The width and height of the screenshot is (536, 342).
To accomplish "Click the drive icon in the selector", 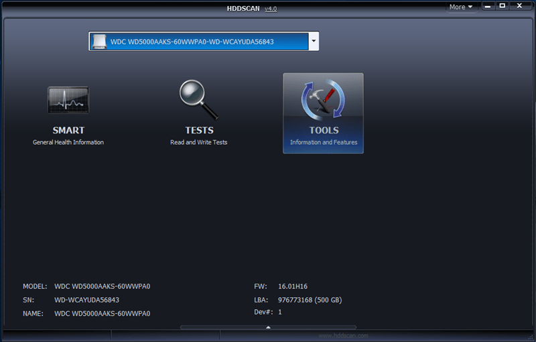I will 99,42.
